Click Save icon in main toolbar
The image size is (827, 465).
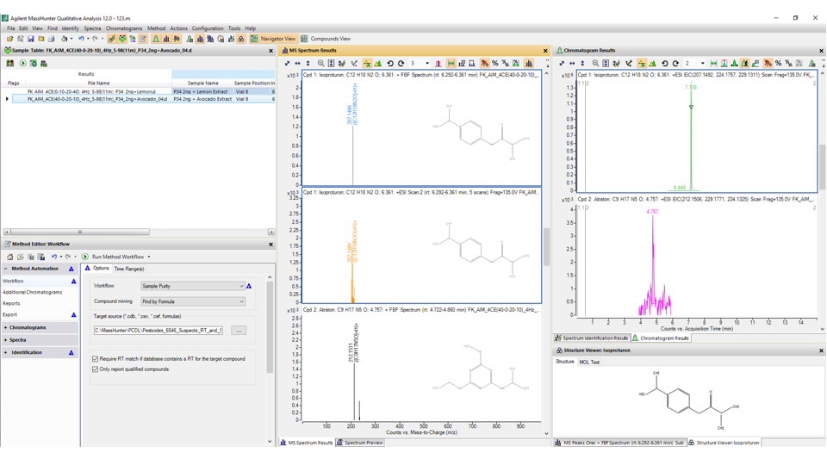31,39
